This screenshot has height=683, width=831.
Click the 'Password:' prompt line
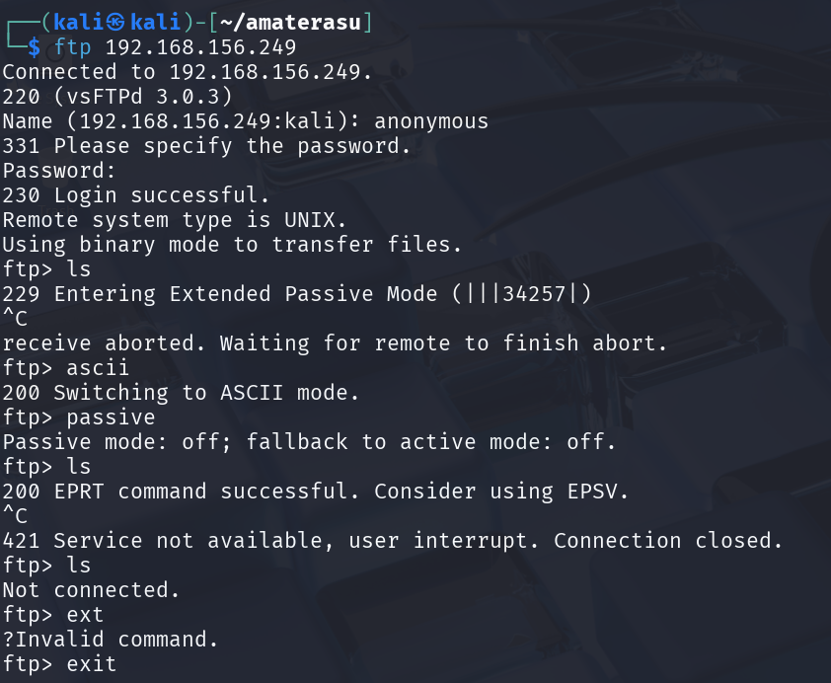click(59, 171)
